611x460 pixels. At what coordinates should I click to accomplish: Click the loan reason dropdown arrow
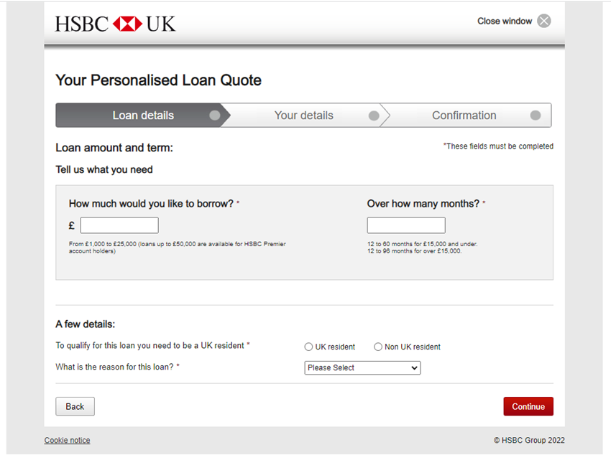(x=415, y=367)
